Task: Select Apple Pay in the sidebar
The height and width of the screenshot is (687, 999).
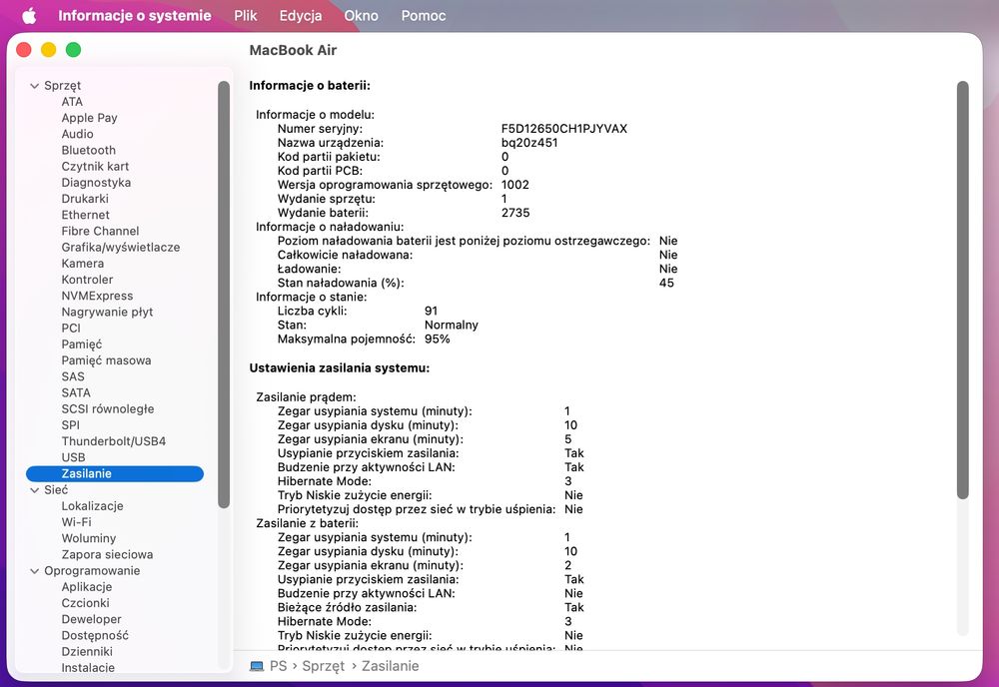Action: click(x=89, y=118)
